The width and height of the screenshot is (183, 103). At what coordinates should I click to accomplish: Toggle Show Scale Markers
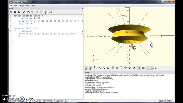coord(152,68)
